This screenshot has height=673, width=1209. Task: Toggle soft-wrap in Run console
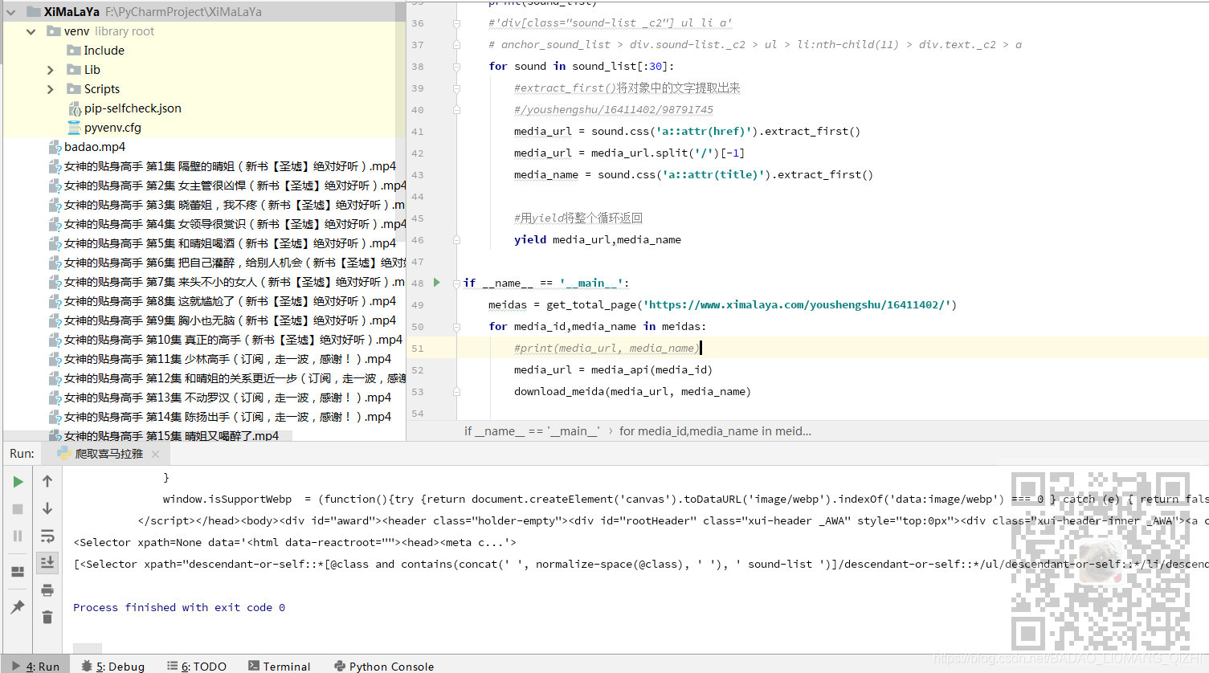pos(47,536)
